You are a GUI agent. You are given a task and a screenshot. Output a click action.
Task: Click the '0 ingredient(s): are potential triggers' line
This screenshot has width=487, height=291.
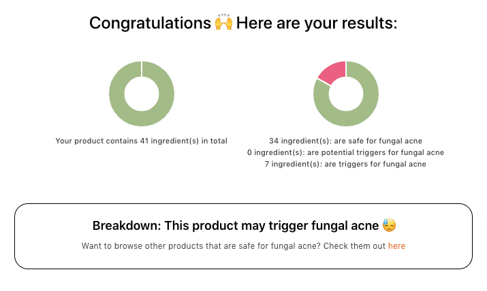pos(345,152)
